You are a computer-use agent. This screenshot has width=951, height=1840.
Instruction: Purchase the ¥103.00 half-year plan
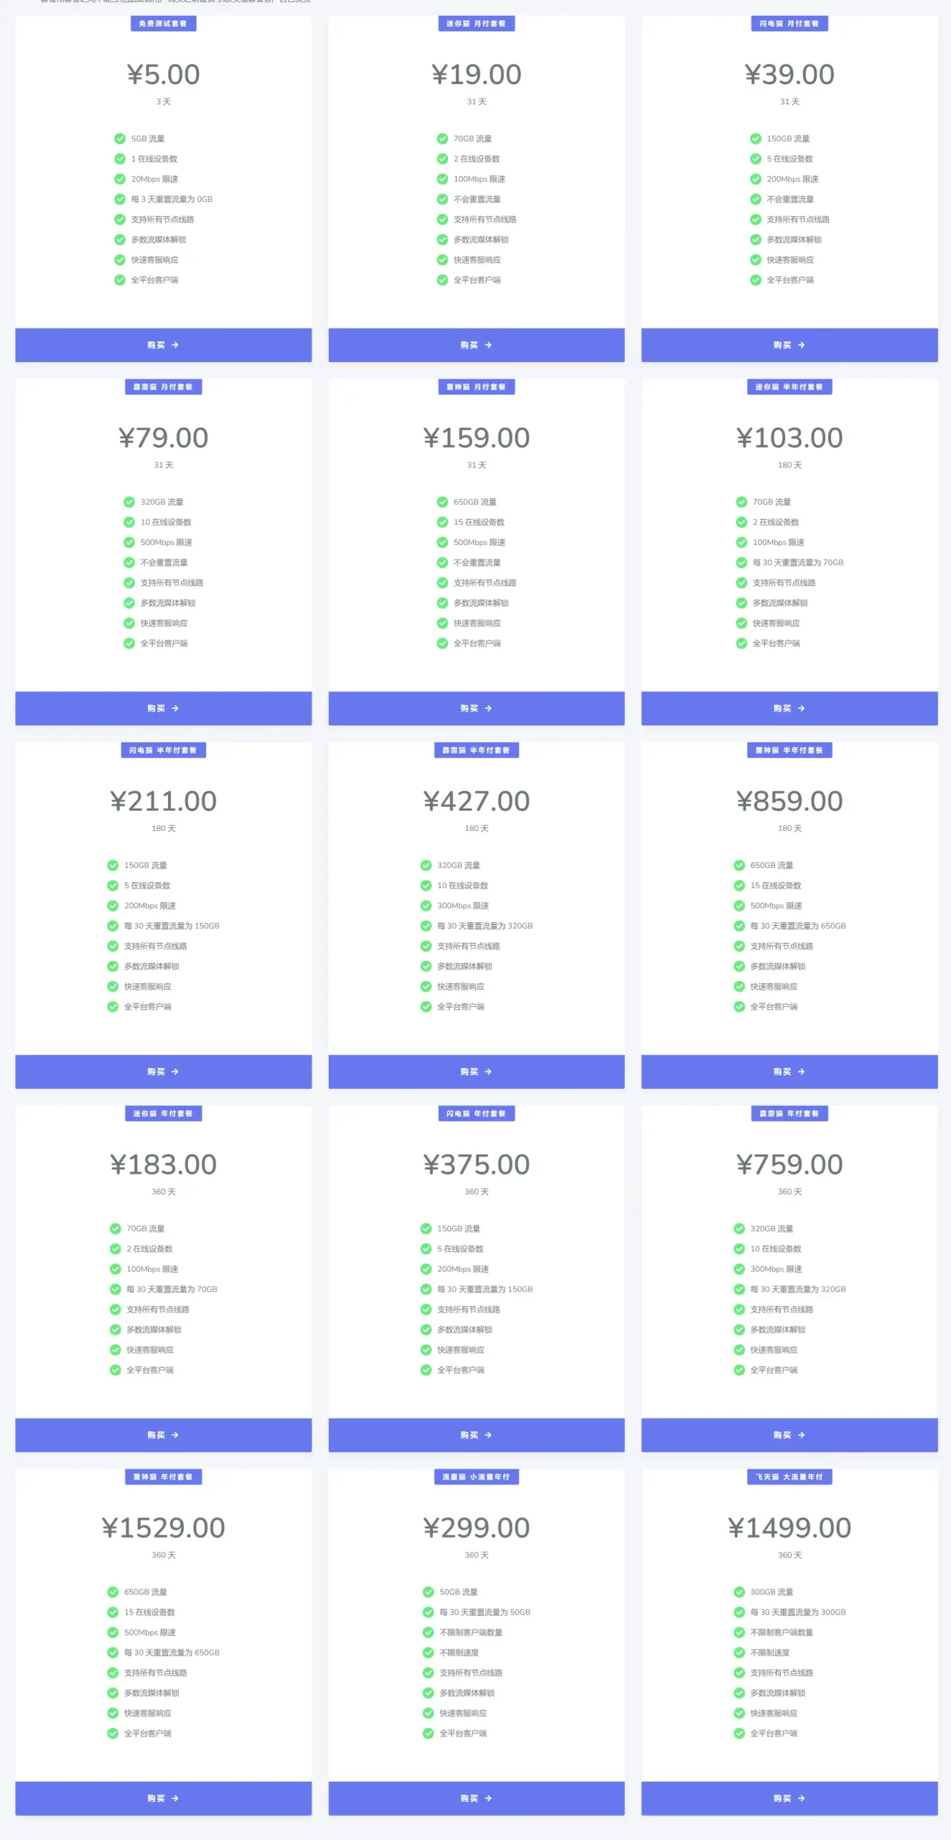click(789, 708)
